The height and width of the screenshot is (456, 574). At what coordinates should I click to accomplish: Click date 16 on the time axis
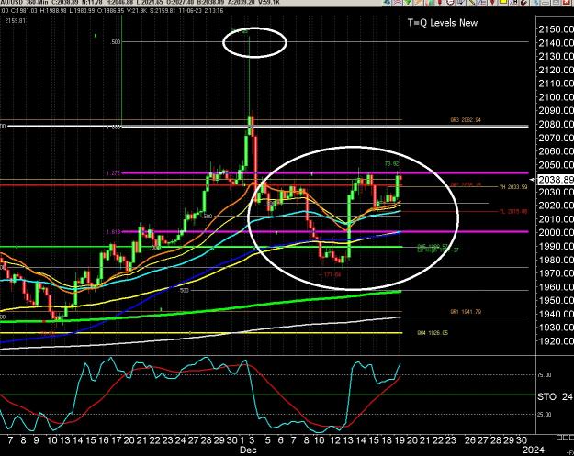coord(104,440)
